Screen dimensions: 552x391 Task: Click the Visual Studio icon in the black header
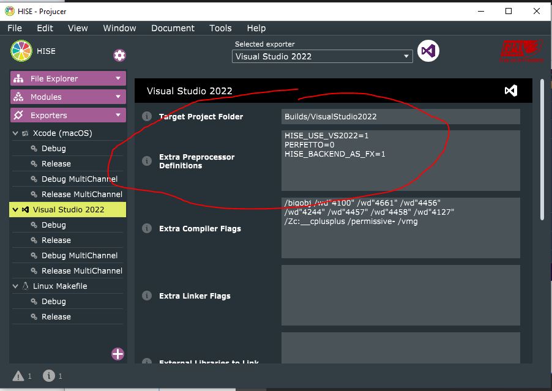[511, 91]
